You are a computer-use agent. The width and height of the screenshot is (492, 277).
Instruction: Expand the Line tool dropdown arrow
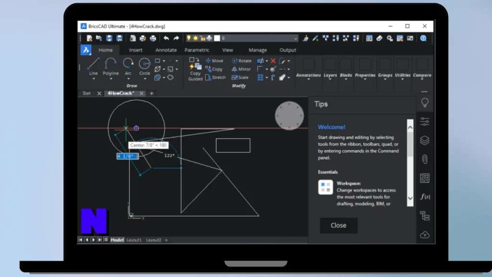tap(94, 79)
